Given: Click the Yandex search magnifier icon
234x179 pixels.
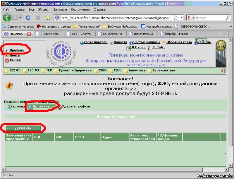Looking at the screenshot, I should point(228,18).
